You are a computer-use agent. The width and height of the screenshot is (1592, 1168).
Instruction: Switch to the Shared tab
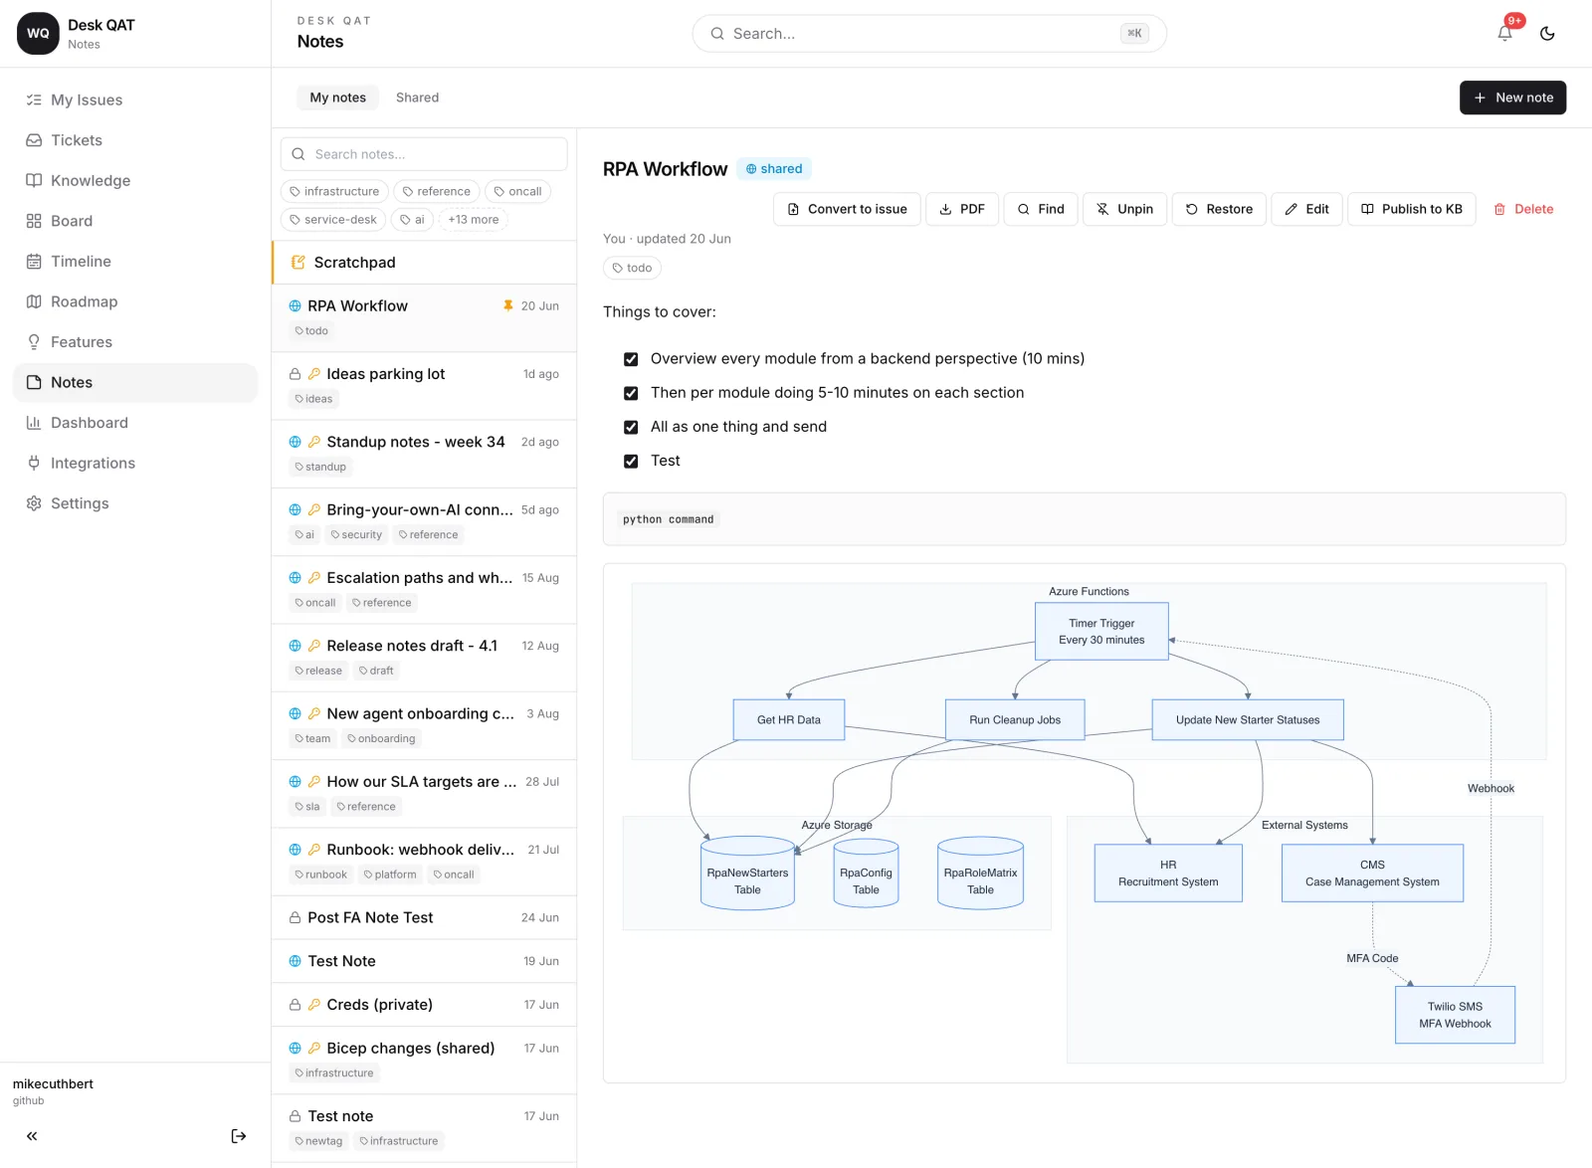[x=417, y=97]
